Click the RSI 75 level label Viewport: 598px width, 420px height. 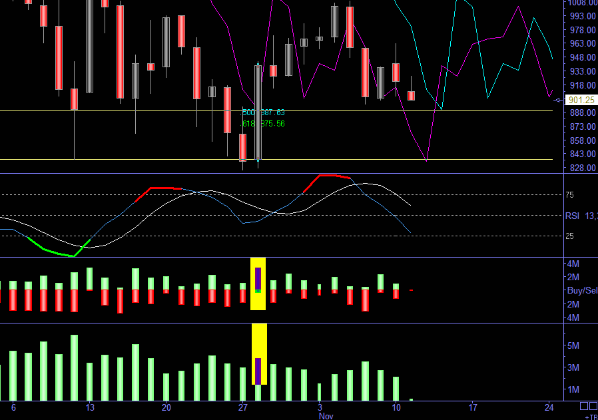pyautogui.click(x=569, y=195)
